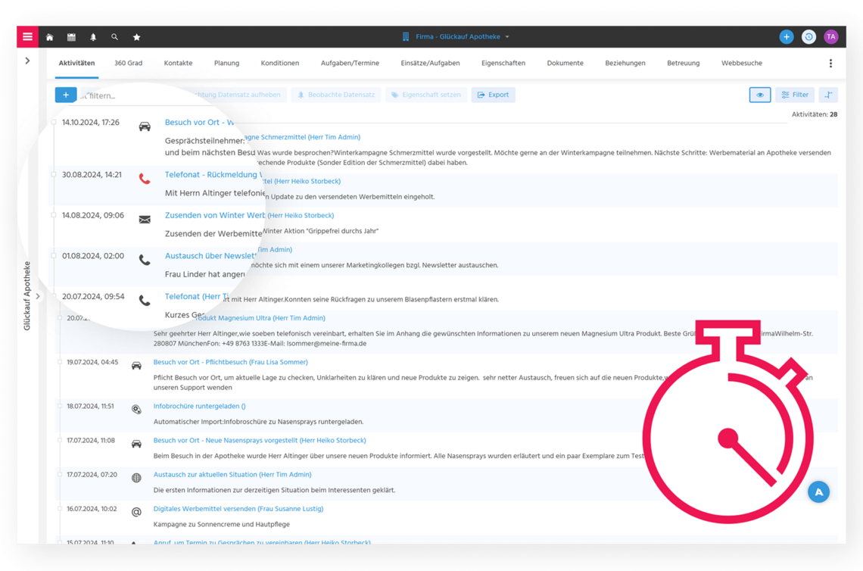Open the home icon in the top bar
Image resolution: width=863 pixels, height=571 pixels.
(x=49, y=36)
